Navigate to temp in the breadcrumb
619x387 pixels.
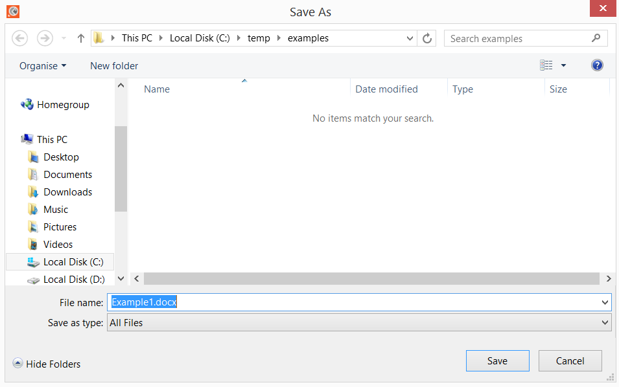pos(259,38)
